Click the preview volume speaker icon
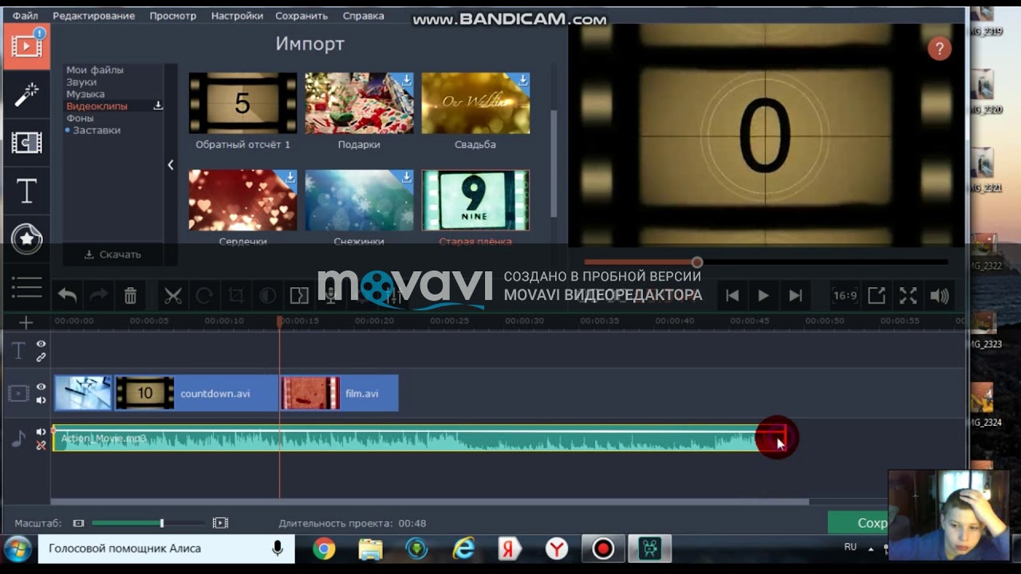Viewport: 1021px width, 574px height. click(x=940, y=296)
